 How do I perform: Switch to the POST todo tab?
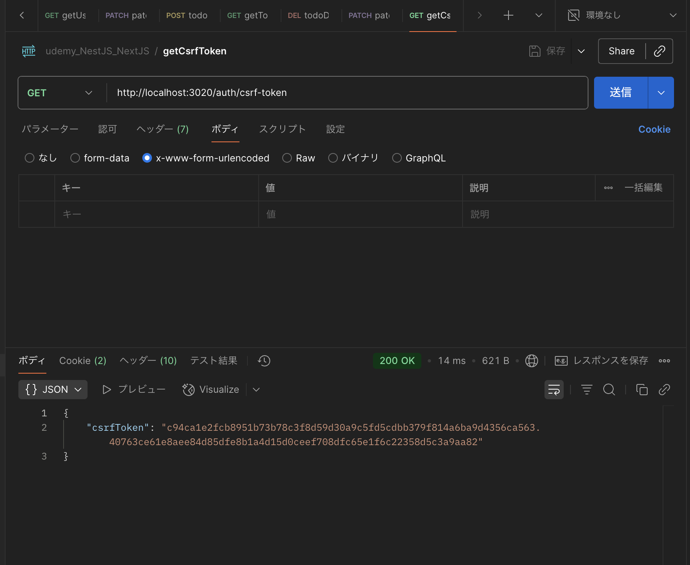click(187, 15)
